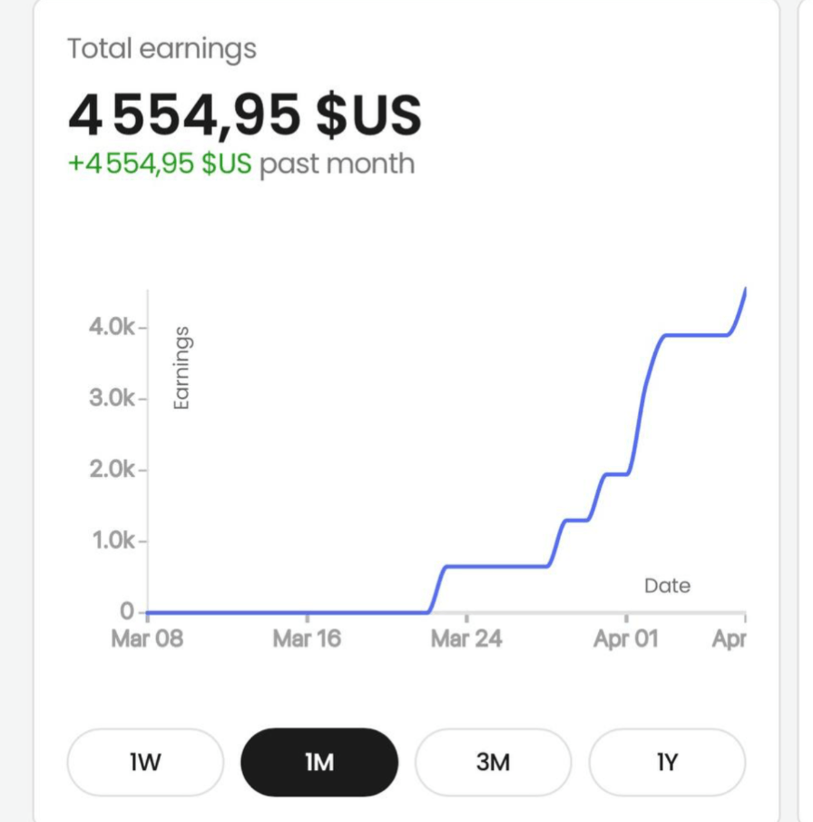Click the 3.0k axis label
The width and height of the screenshot is (813, 822).
pyautogui.click(x=109, y=398)
